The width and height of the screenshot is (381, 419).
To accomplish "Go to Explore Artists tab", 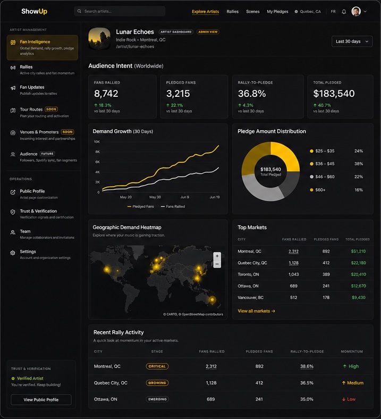I will (x=205, y=12).
